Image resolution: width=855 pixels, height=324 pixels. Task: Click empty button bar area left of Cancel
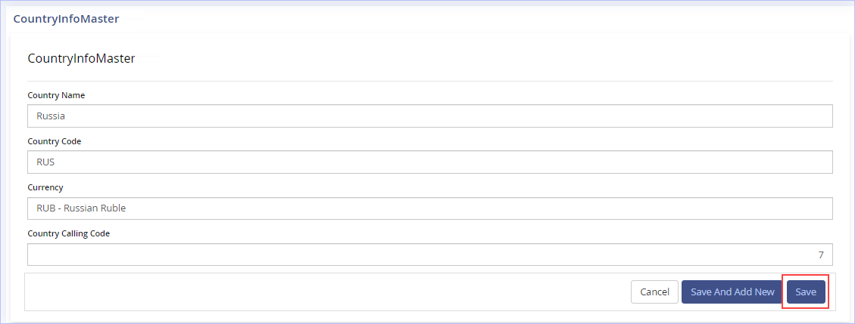point(327,292)
